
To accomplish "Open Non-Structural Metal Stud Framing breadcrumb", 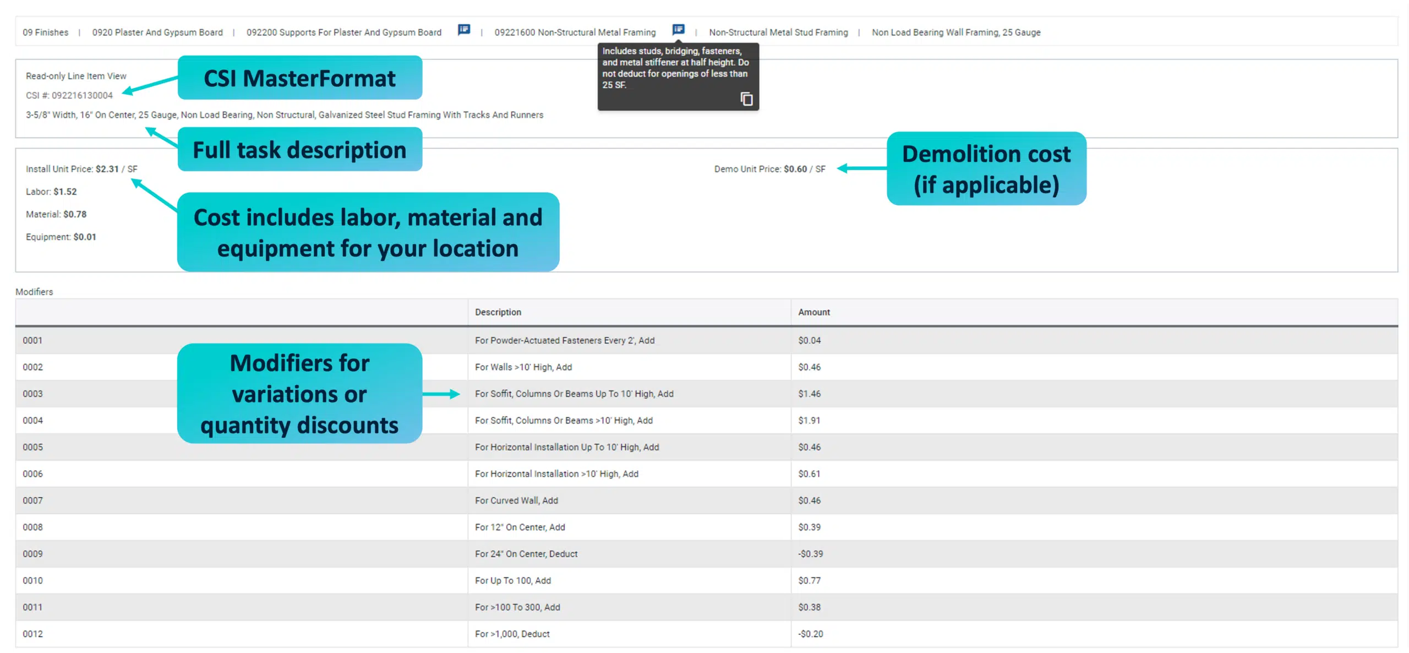I will point(778,32).
